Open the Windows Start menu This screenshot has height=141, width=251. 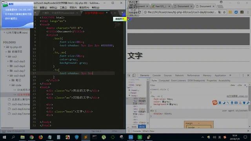pos(4,137)
